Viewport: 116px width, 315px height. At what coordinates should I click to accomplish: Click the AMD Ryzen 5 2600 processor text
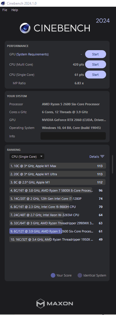71,104
